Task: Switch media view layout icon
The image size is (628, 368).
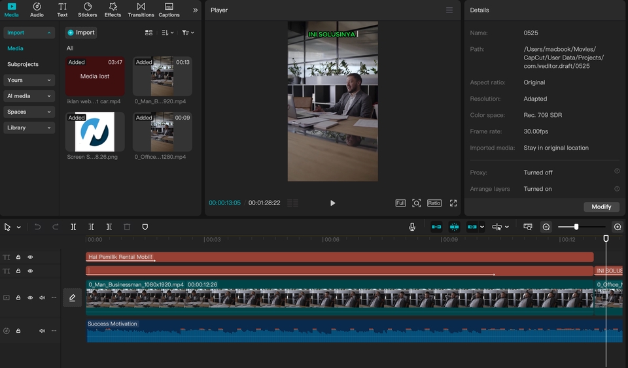Action: pyautogui.click(x=148, y=33)
